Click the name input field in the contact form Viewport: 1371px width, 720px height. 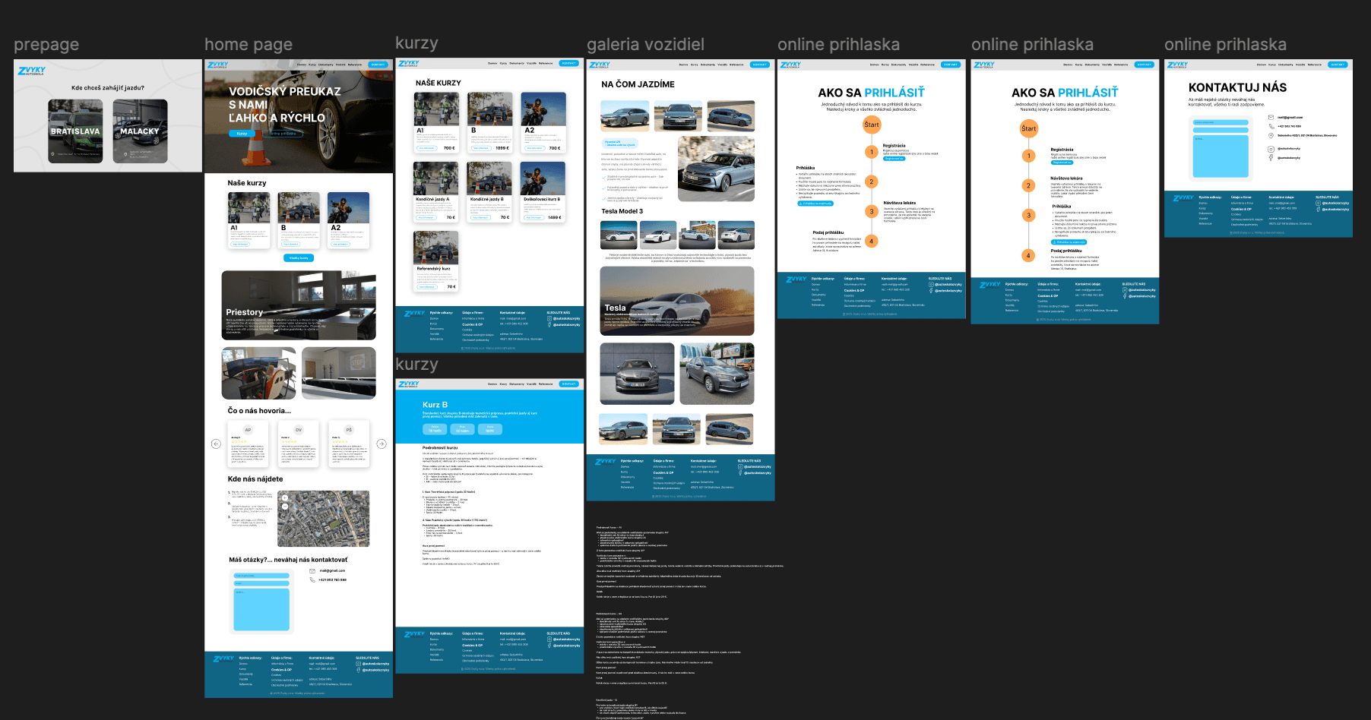coord(1221,122)
